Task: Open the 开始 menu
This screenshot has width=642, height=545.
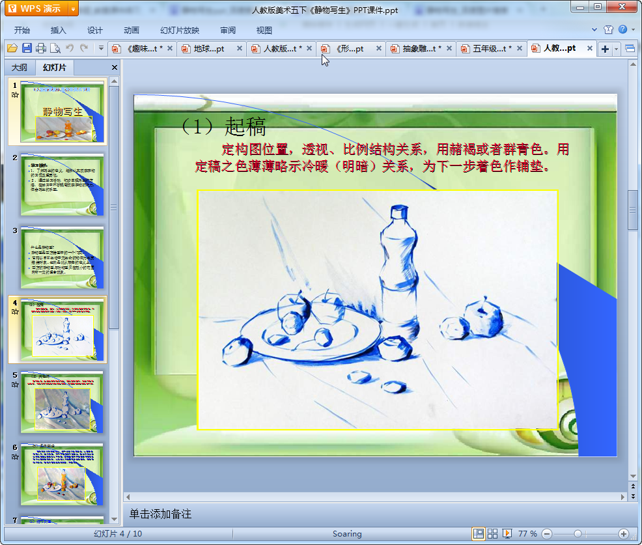Action: [21, 30]
